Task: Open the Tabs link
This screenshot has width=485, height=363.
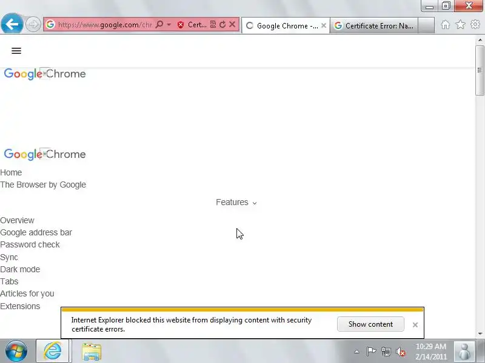Action: (x=9, y=281)
